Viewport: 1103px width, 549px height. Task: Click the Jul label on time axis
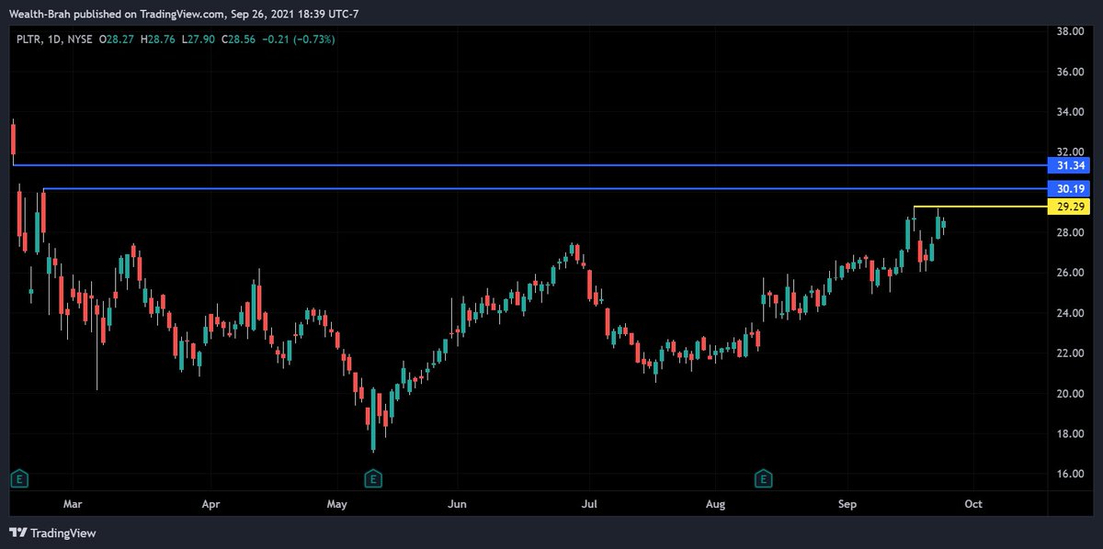589,504
